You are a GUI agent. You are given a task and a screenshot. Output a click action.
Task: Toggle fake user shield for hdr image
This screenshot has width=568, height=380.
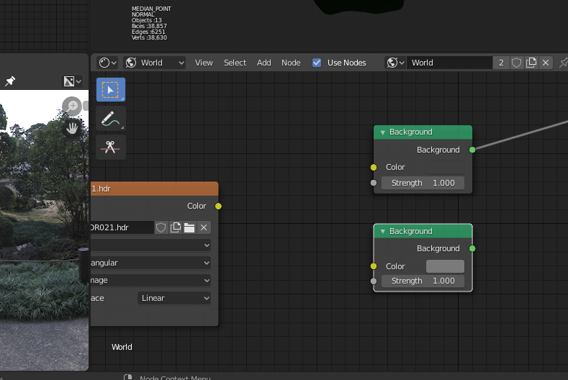click(x=161, y=227)
